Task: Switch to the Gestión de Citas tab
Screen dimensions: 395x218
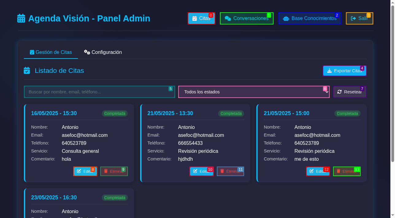Action: (x=51, y=52)
